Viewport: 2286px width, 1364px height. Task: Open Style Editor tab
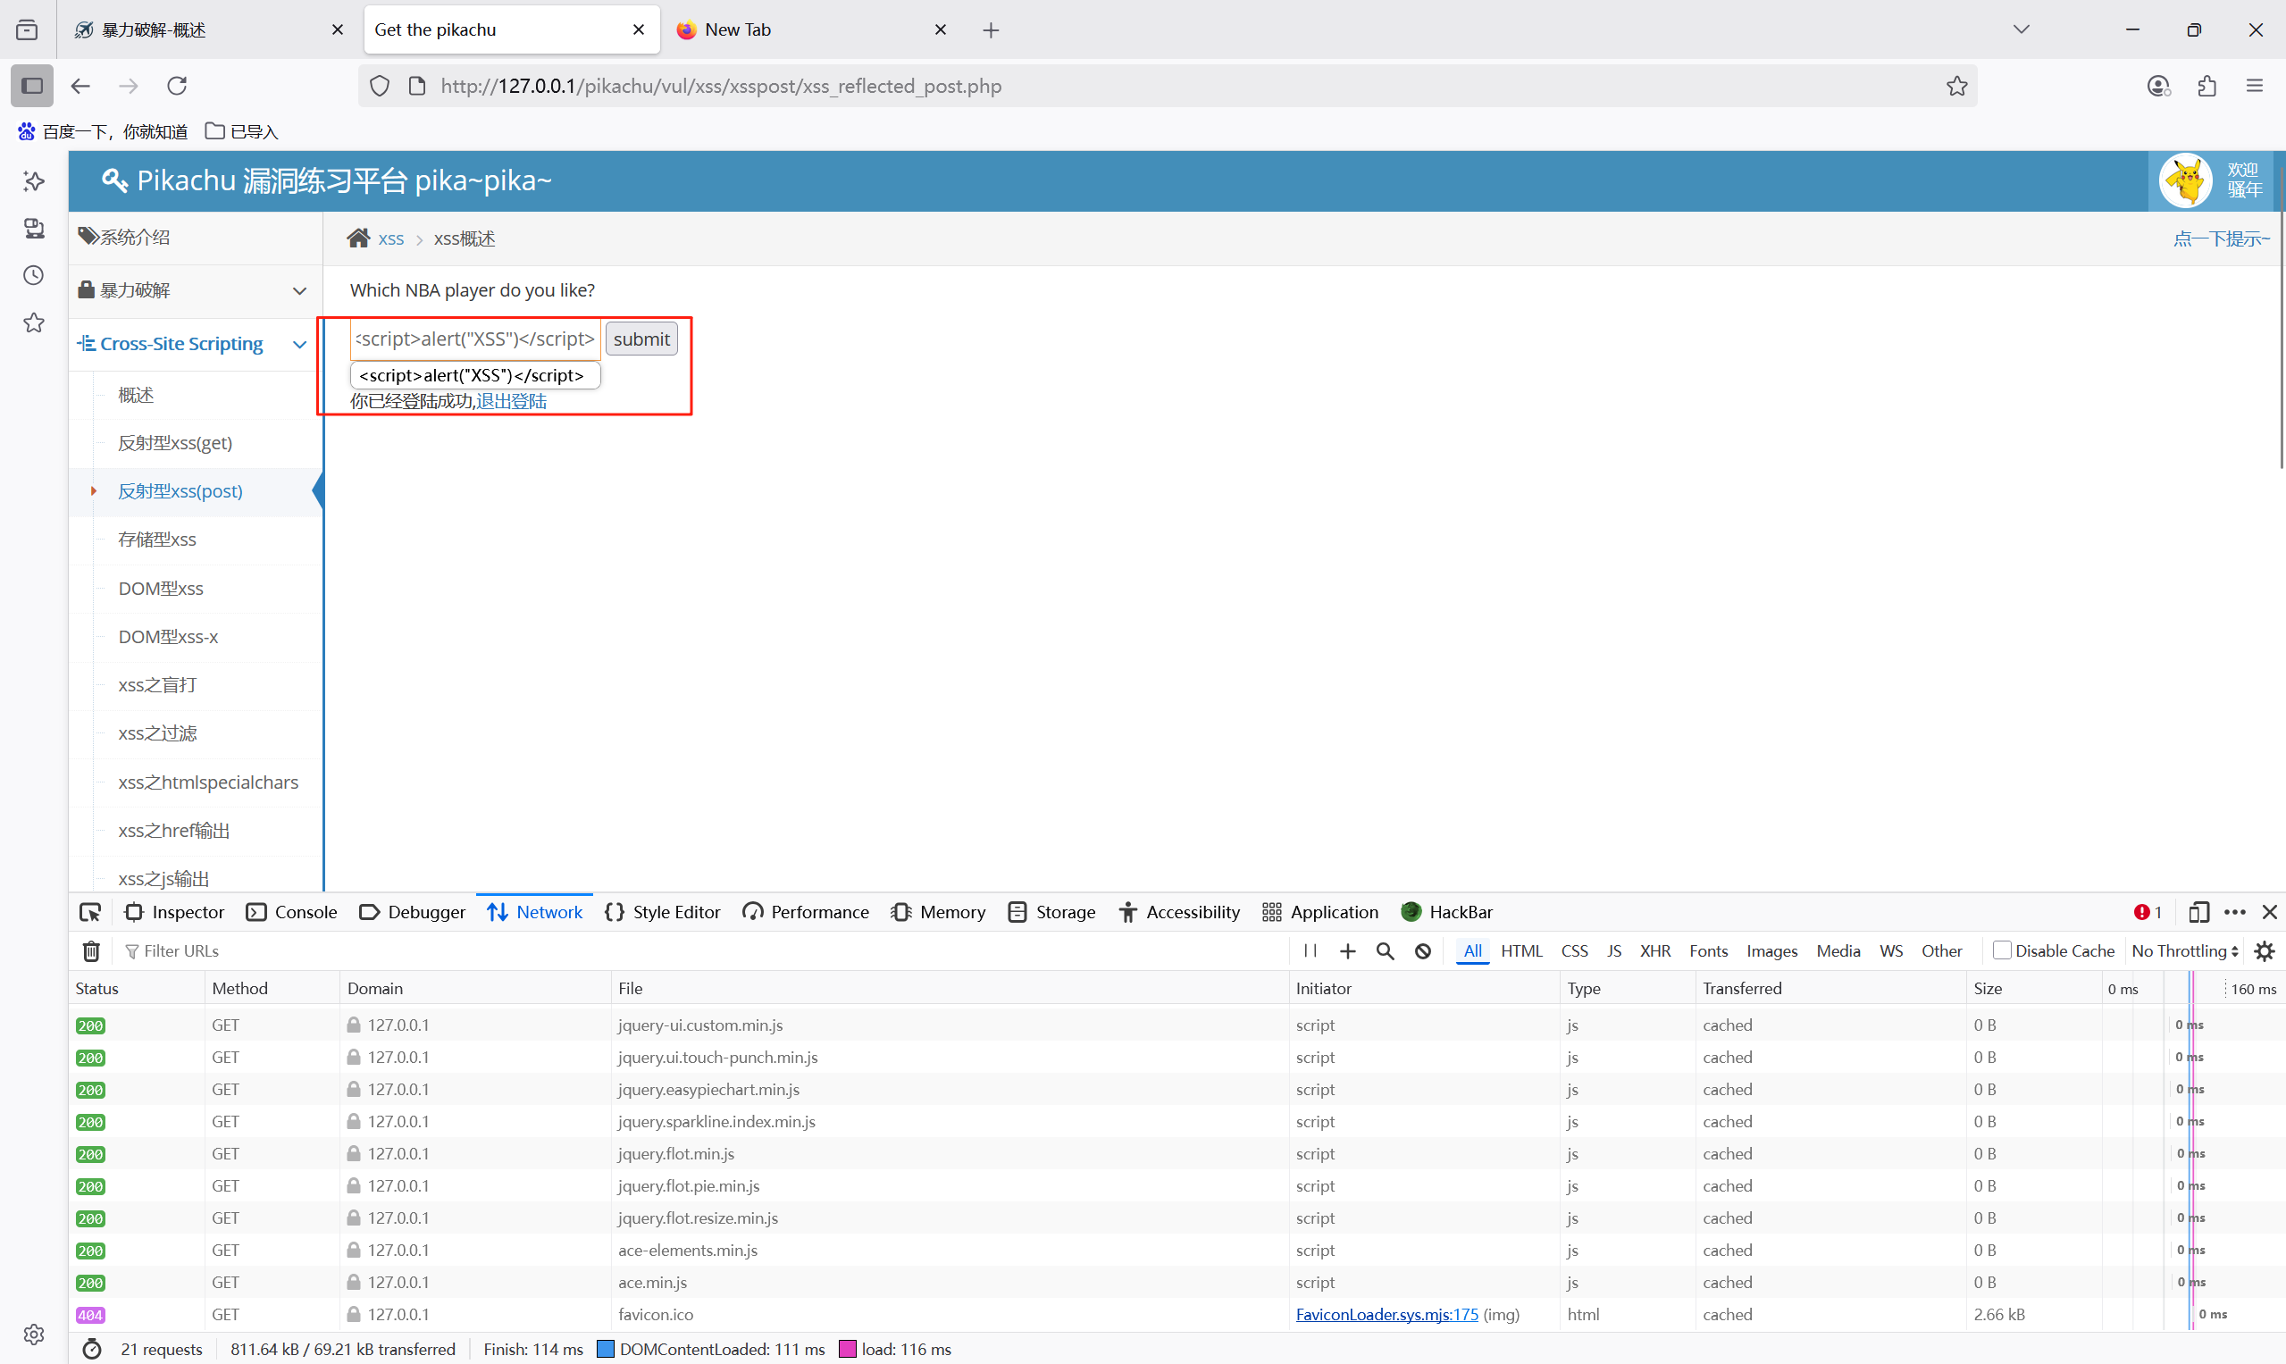[663, 912]
